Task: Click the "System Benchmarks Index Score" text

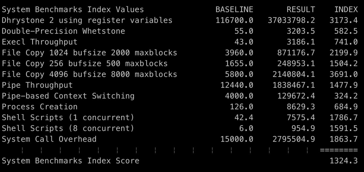Action: [x=71, y=161]
